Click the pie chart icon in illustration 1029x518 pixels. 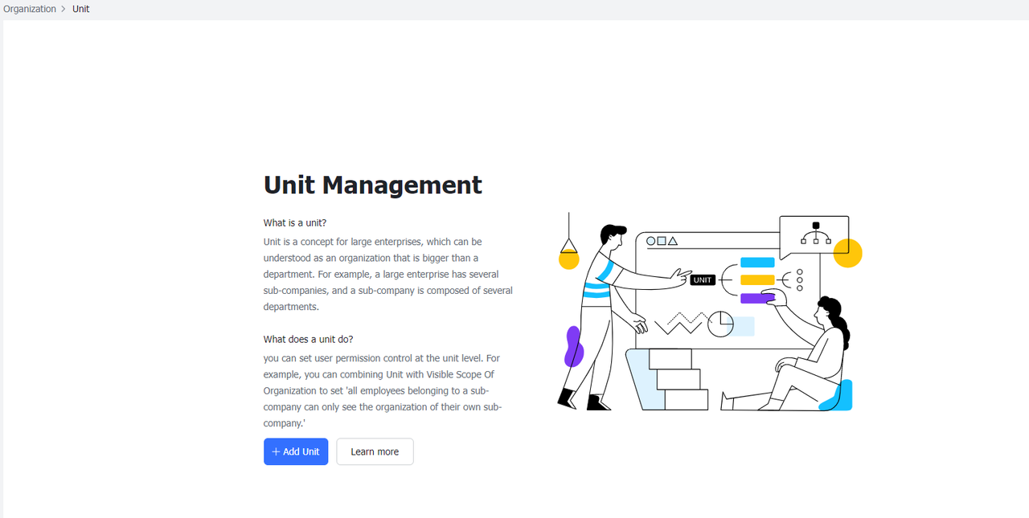(720, 324)
